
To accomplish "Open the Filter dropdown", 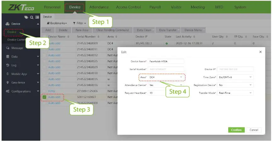I will 79,23.
